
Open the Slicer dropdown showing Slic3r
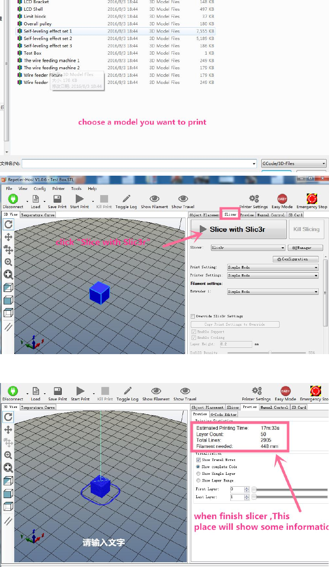247,248
